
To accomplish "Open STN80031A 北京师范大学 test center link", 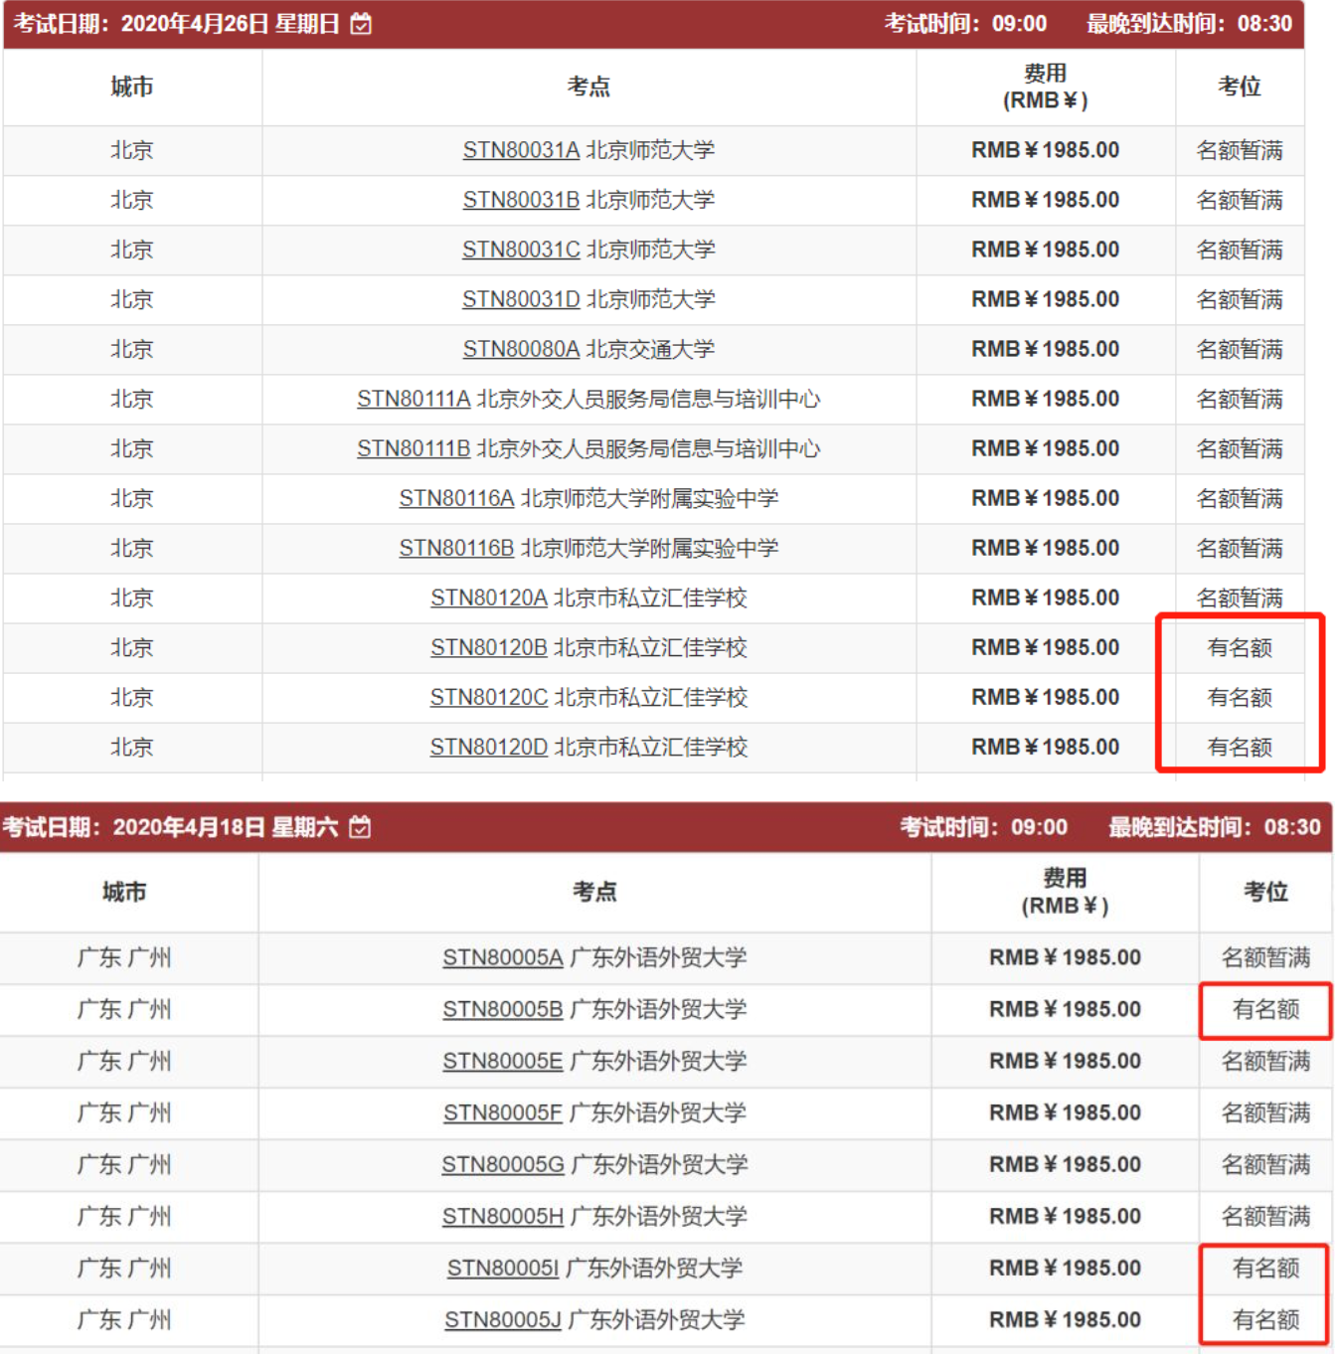I will click(x=521, y=150).
